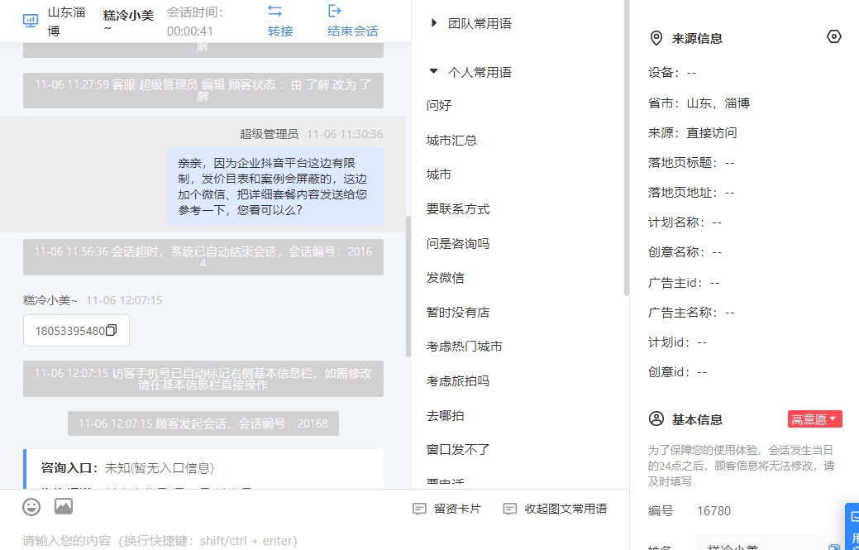The height and width of the screenshot is (550, 859).
Task: Click the 糕冷小美 customer name in header
Action: tap(128, 20)
